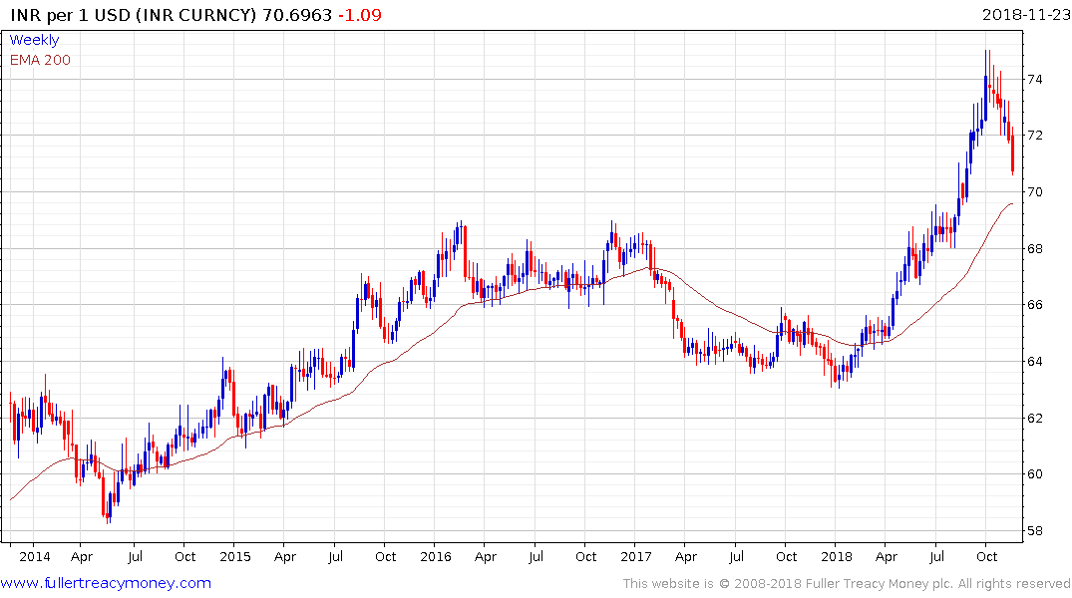Image resolution: width=1072 pixels, height=598 pixels.
Task: Click the 64 y-axis label
Action: pos(1034,362)
